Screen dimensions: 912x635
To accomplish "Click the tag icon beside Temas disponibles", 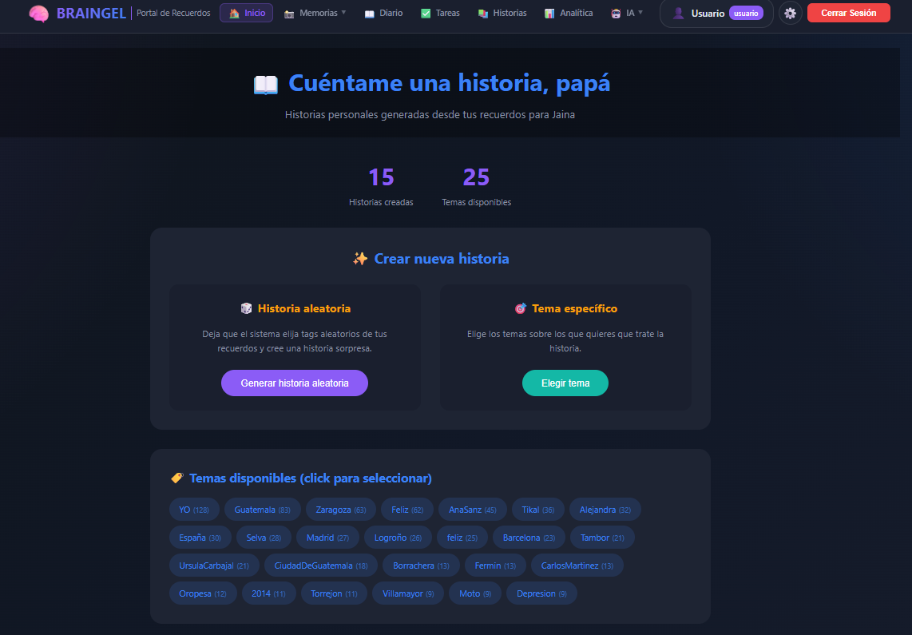I will (177, 478).
